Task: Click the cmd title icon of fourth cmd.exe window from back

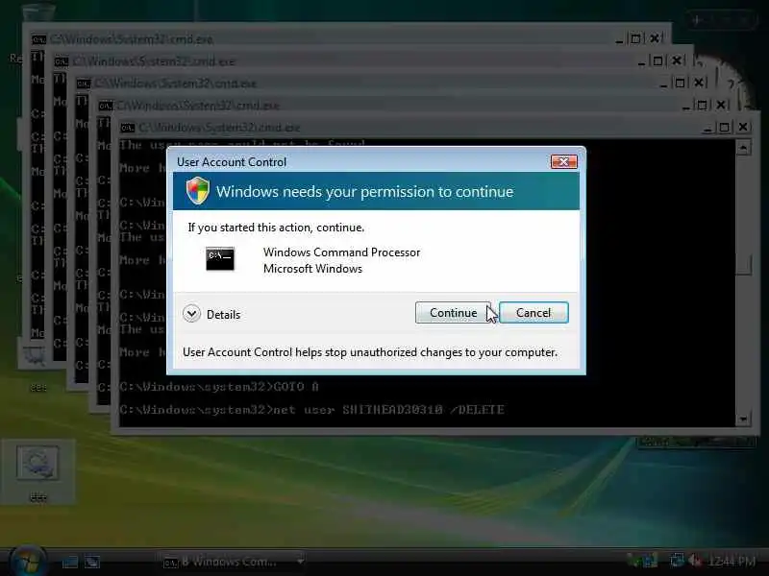Action: [x=106, y=106]
